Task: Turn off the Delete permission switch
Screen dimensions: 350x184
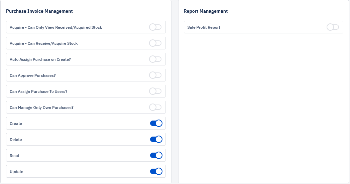Action: pos(156,139)
